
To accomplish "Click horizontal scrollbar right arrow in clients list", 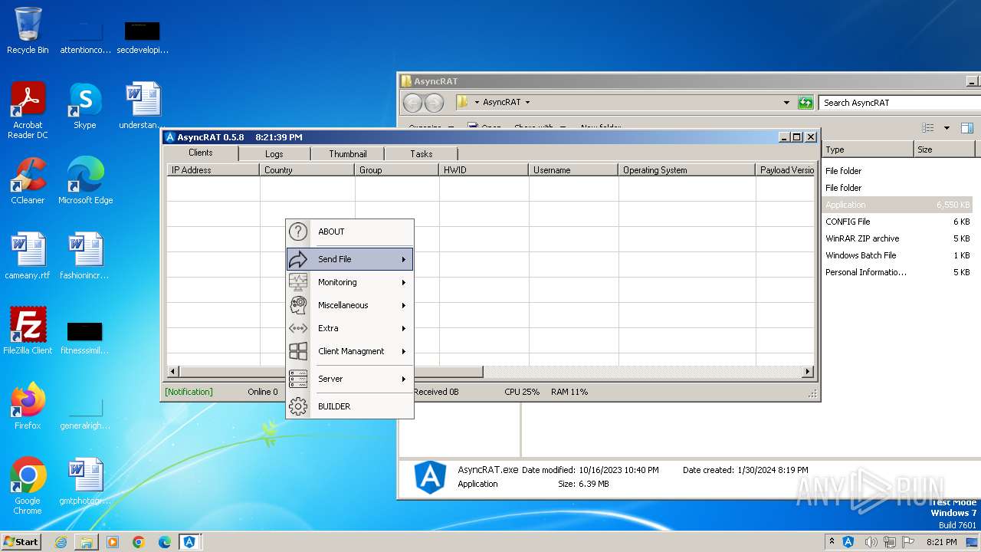I will pyautogui.click(x=808, y=372).
